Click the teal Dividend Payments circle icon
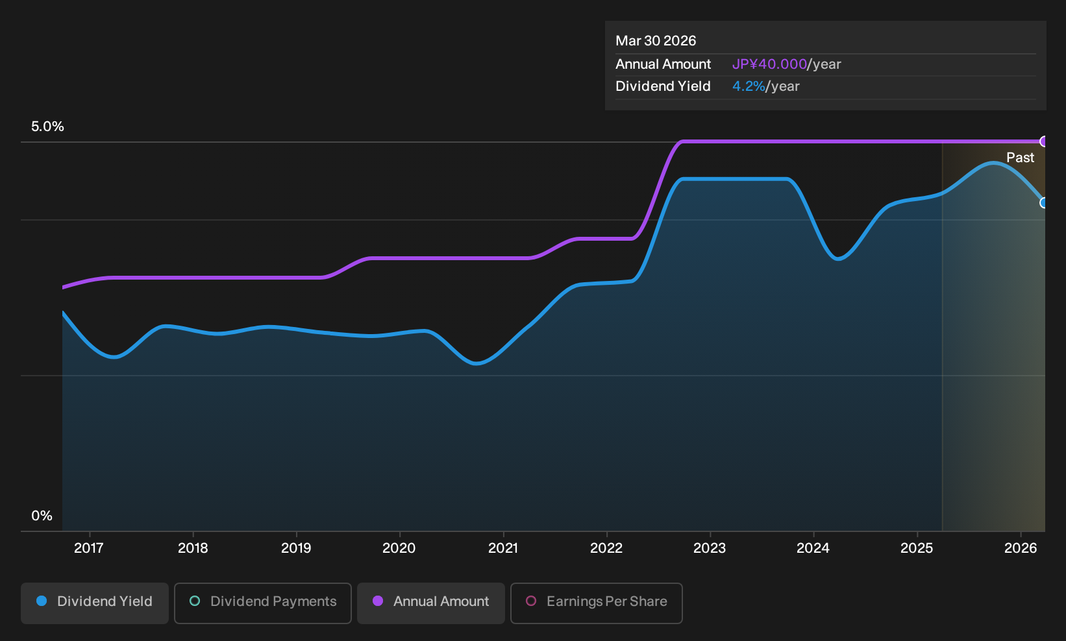Viewport: 1066px width, 641px height. click(x=195, y=601)
